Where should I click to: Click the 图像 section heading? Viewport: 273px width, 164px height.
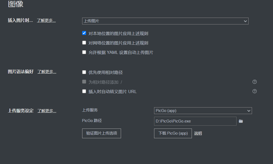tap(16, 4)
